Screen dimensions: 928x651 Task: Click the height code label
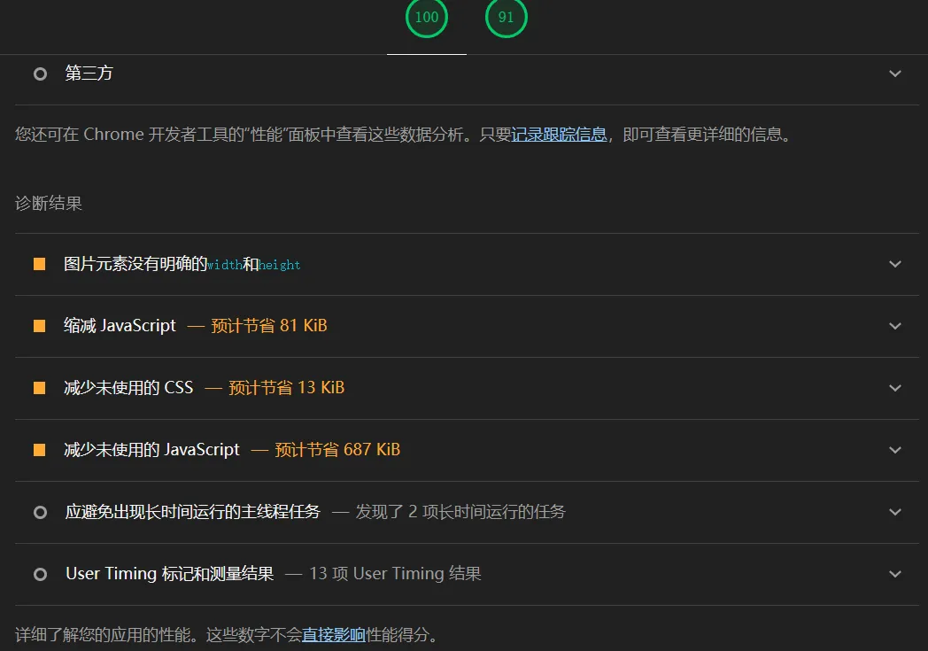coord(279,265)
